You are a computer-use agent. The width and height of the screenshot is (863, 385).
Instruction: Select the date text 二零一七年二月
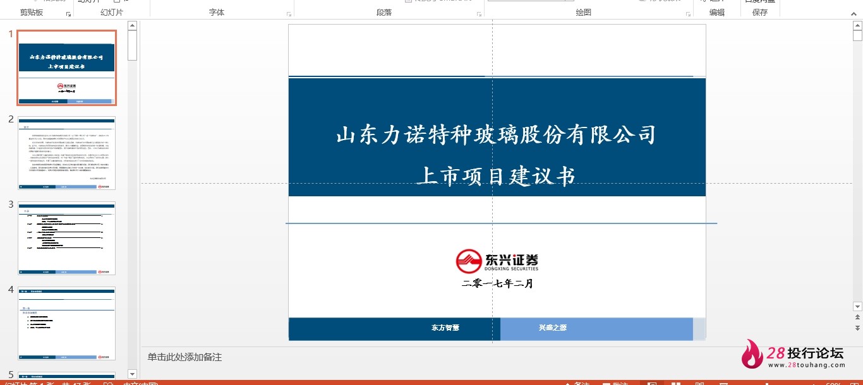coord(498,284)
